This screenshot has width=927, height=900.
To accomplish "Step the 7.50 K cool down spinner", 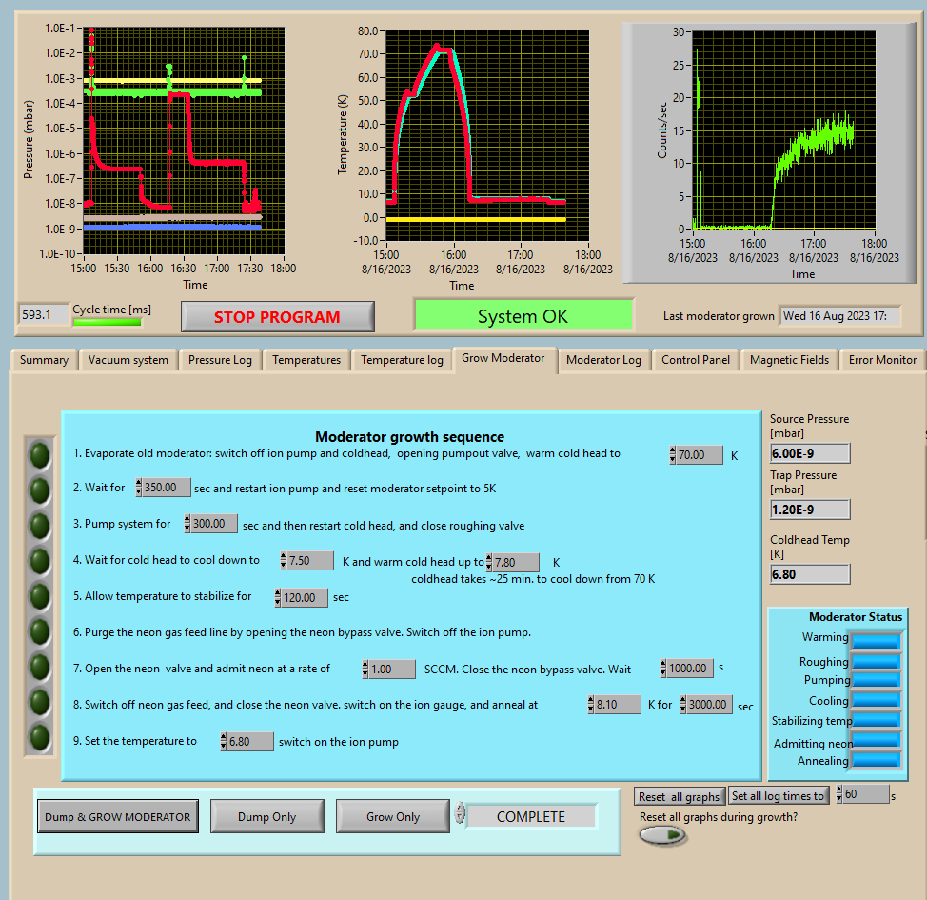I will pos(284,560).
